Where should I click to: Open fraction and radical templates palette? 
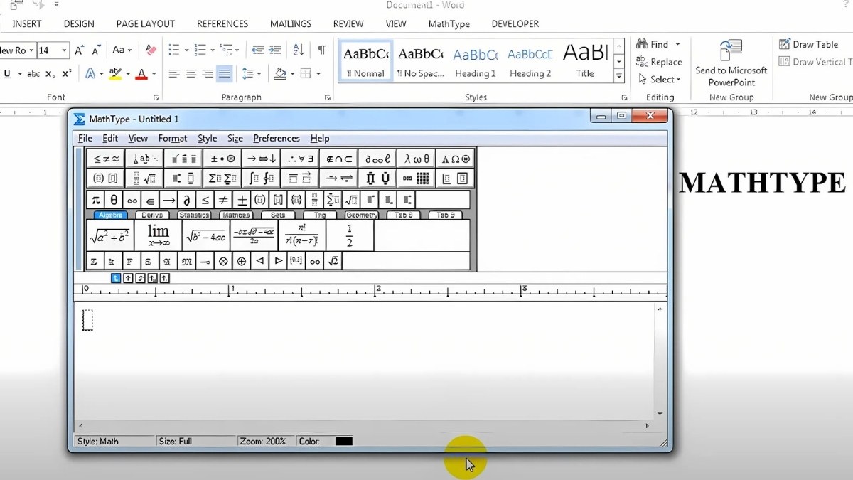[x=144, y=178]
